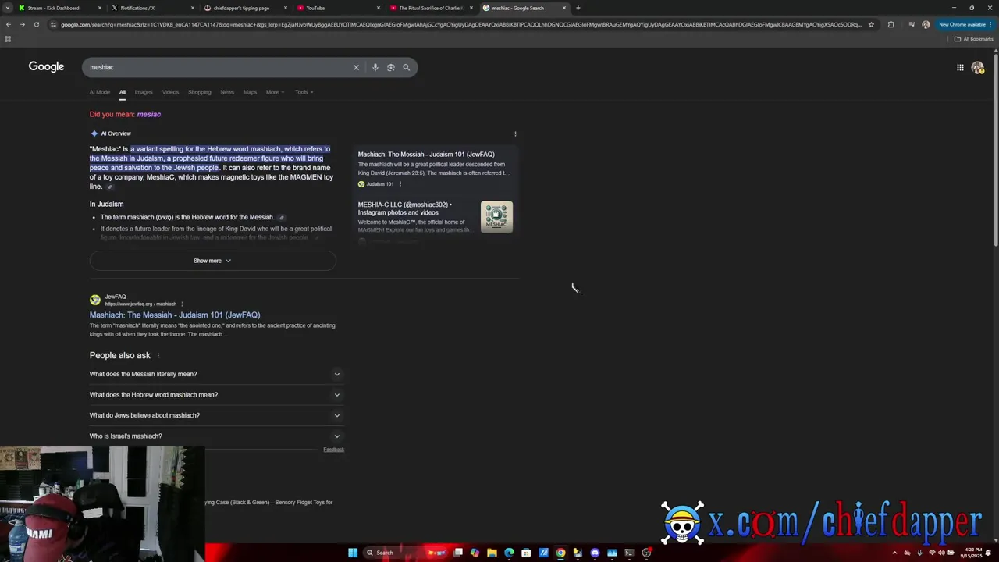Open All Bookmarks folder
Viewport: 999px width, 562px height.
click(x=973, y=39)
